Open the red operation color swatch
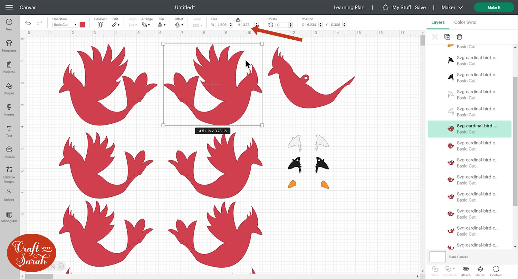Screen dimensions: 518x279 83,25
